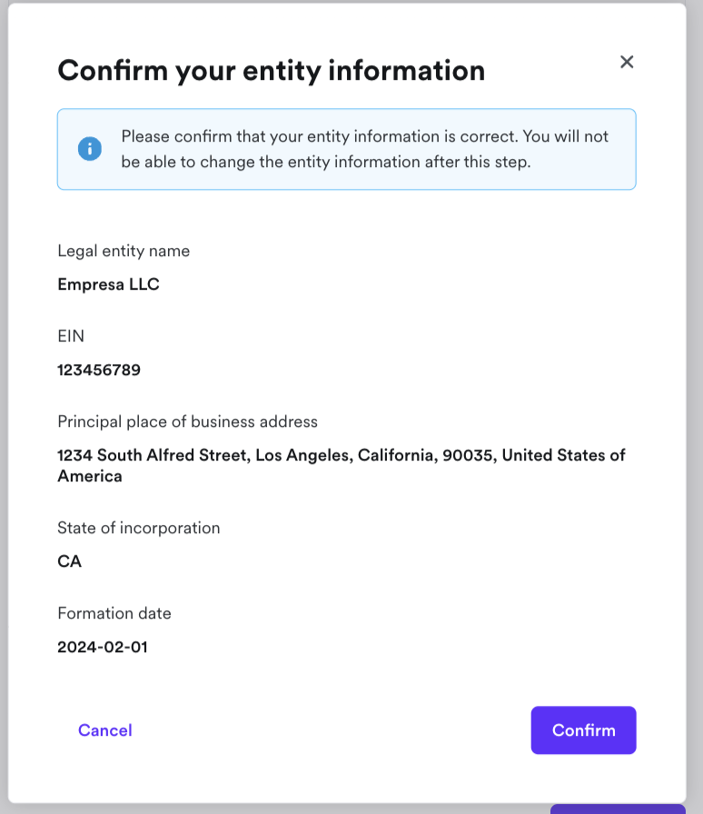Screen dimensions: 703x814
Task: Click the 'Legal entity name' label
Action: tap(124, 251)
